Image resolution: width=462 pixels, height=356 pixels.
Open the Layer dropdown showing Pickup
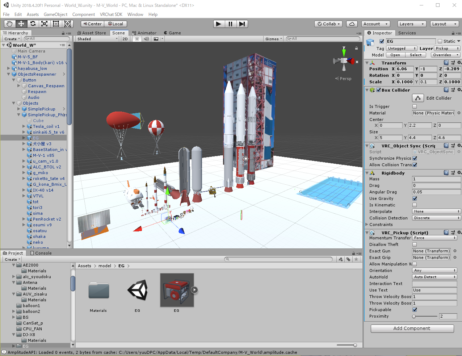coord(447,49)
